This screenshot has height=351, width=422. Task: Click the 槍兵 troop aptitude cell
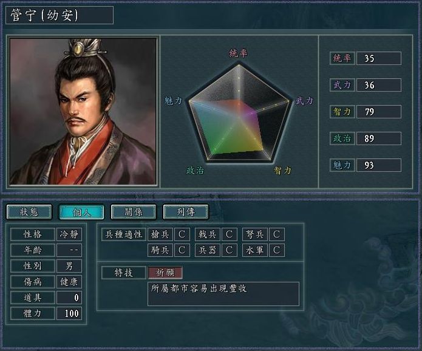click(x=160, y=234)
